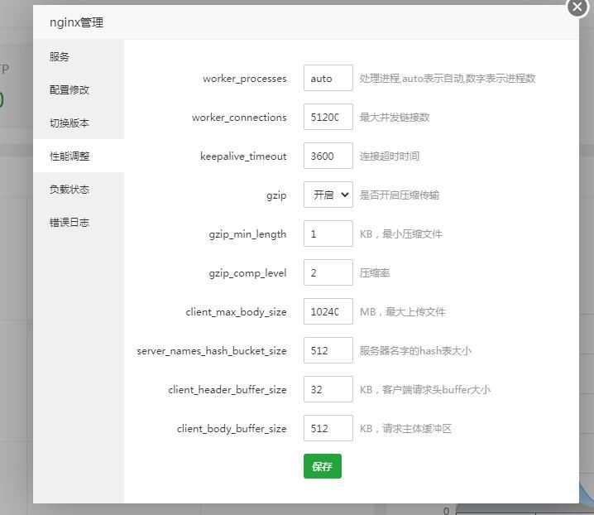The width and height of the screenshot is (594, 515).
Task: Open the 服务 tab
Action: coord(60,57)
